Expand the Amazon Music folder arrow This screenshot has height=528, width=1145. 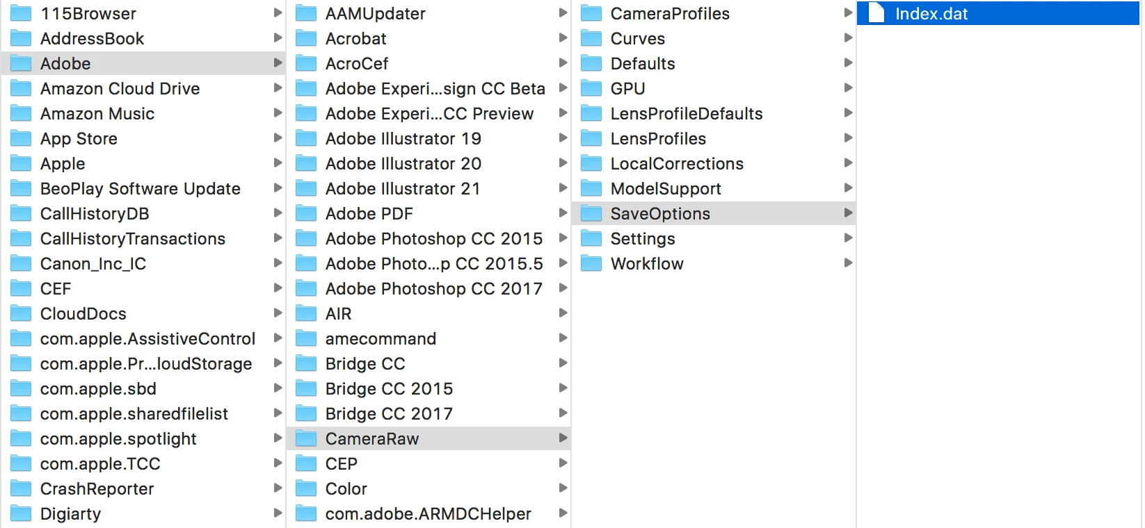(x=278, y=113)
